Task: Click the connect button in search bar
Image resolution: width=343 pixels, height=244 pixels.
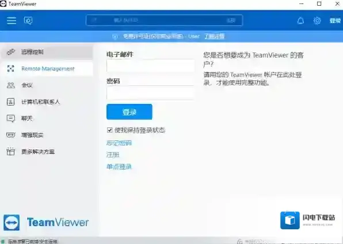Action: coord(231,20)
